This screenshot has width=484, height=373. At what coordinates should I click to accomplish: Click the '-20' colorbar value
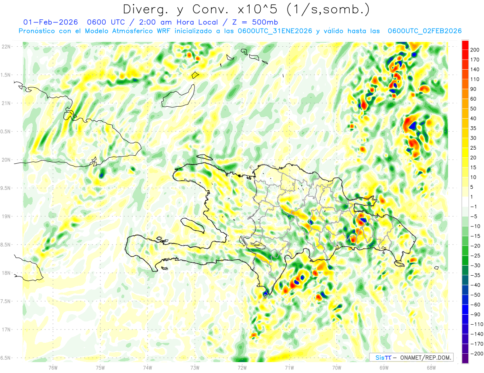coord(476,246)
